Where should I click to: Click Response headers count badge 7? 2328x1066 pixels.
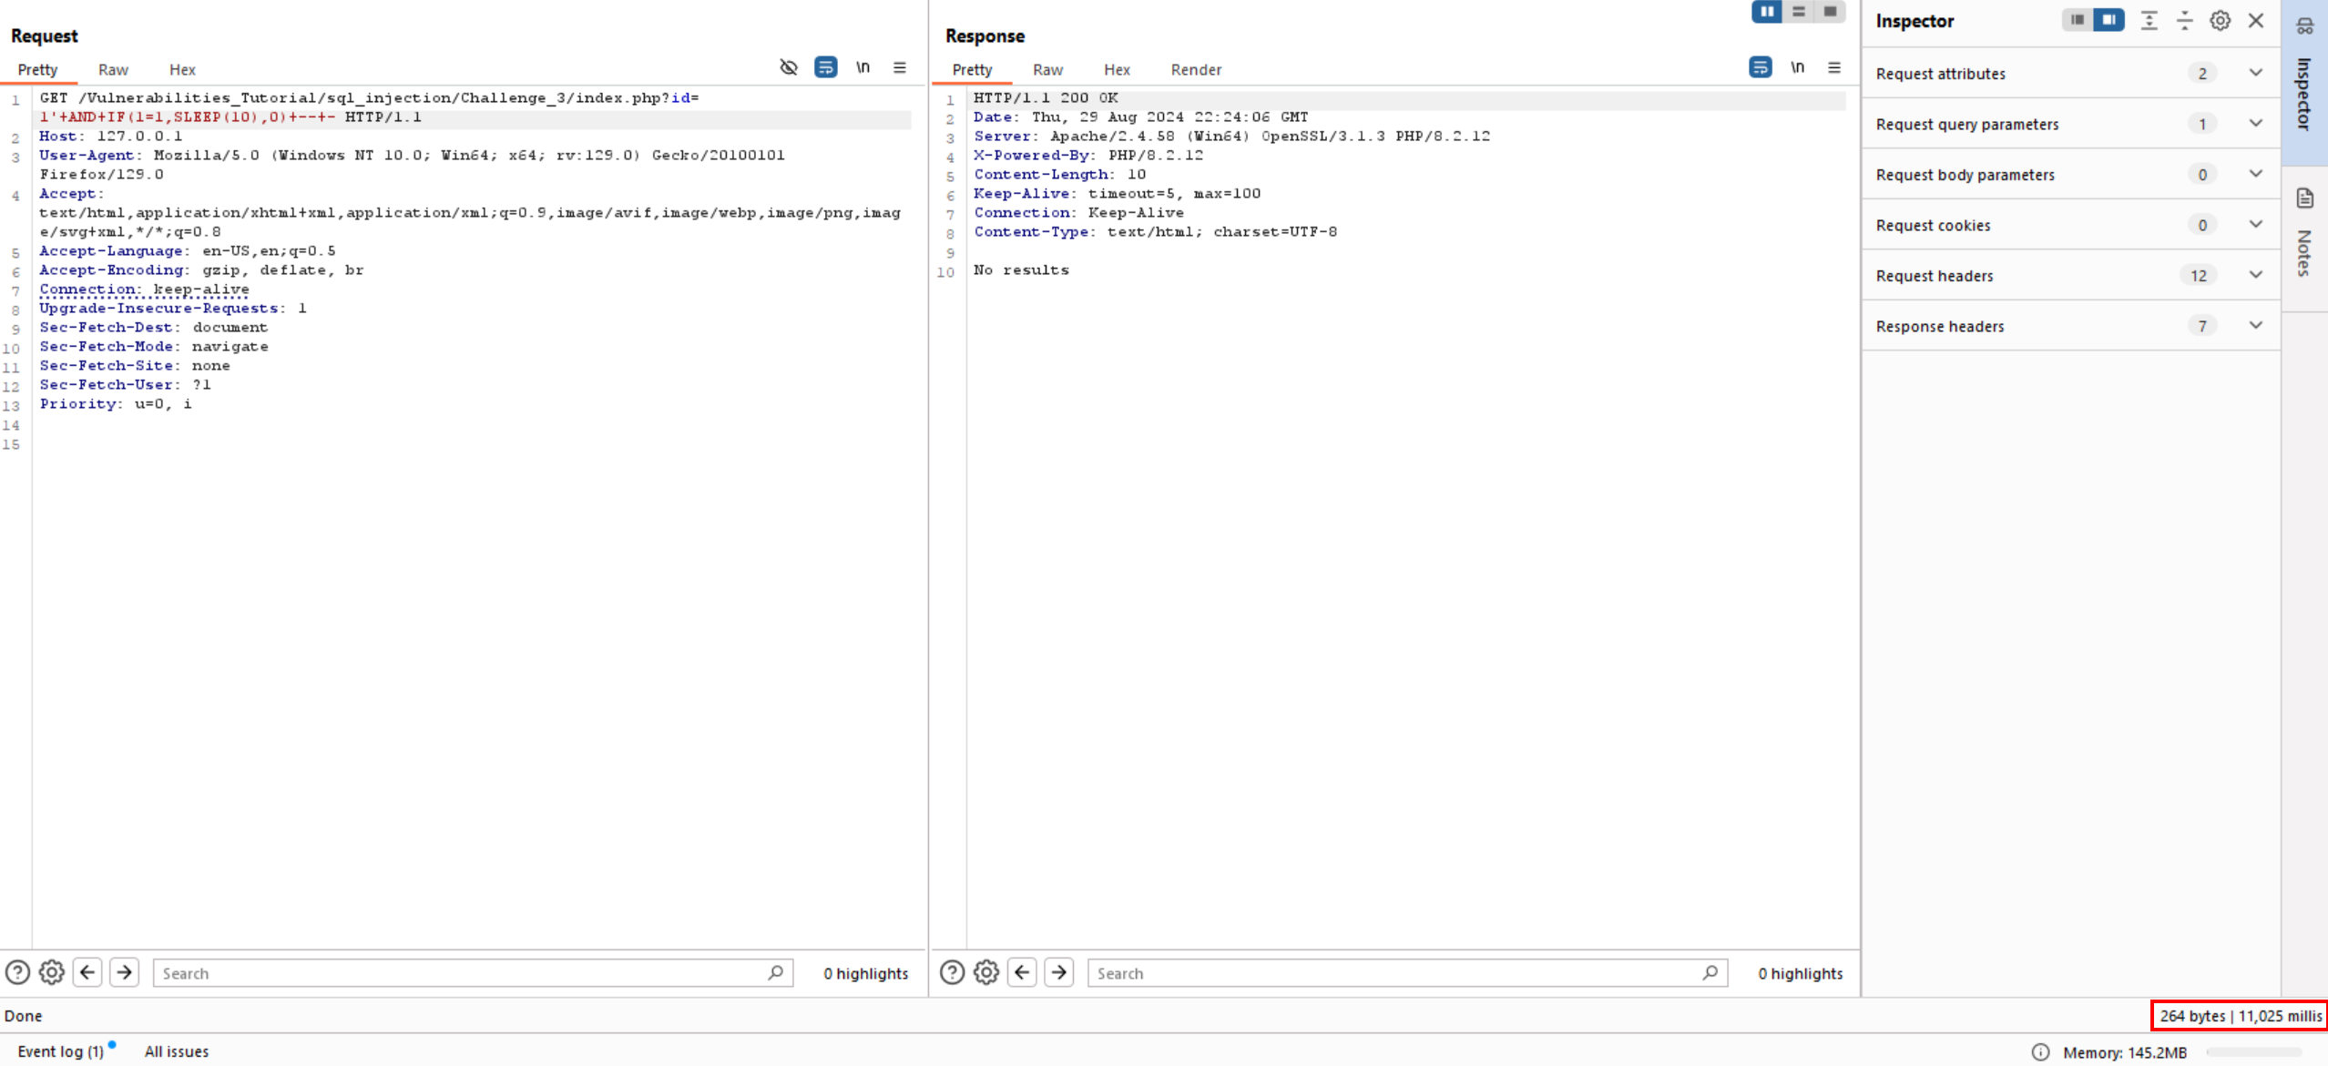pyautogui.click(x=2202, y=326)
